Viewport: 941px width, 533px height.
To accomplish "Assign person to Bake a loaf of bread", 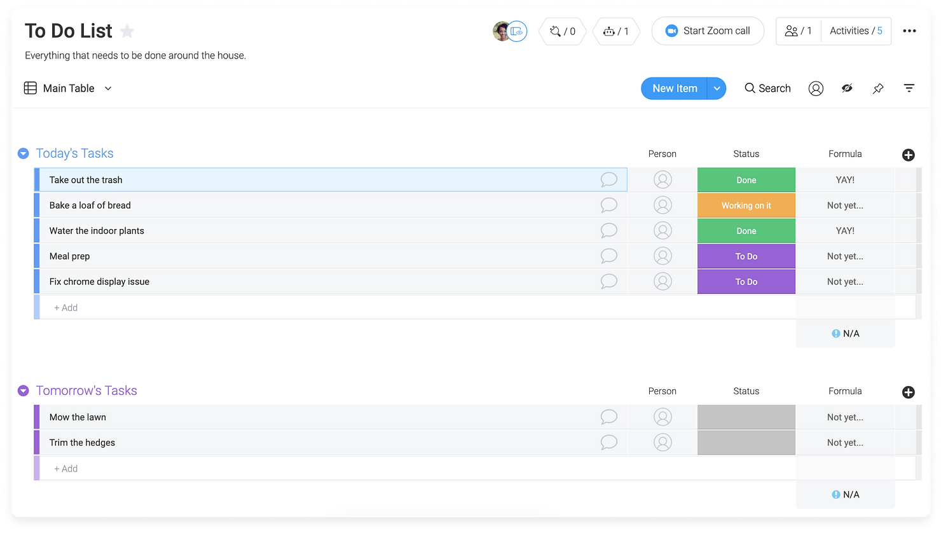I will pyautogui.click(x=663, y=205).
